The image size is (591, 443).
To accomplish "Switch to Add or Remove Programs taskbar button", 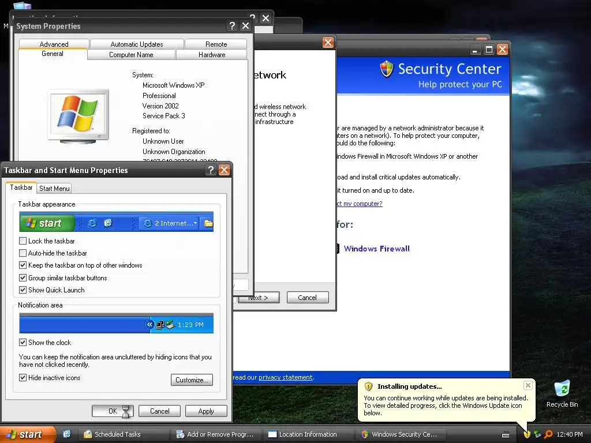I will point(216,434).
